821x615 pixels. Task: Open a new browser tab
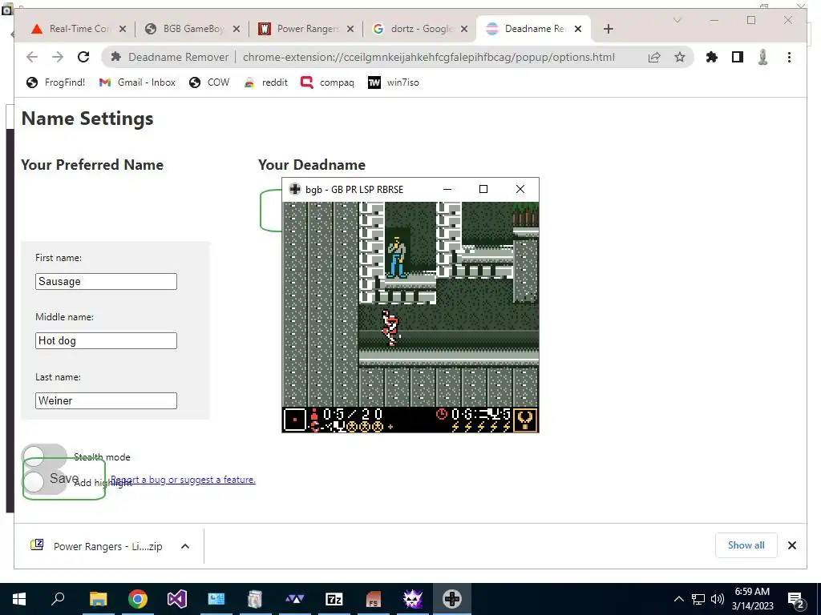pyautogui.click(x=608, y=29)
